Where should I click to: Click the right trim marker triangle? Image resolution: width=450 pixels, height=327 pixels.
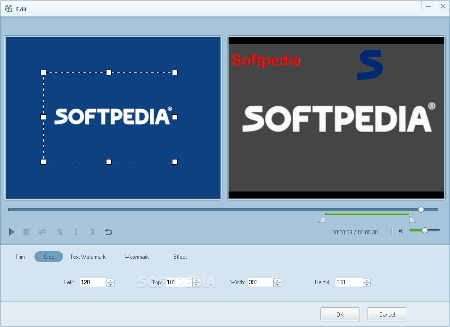pyautogui.click(x=412, y=220)
